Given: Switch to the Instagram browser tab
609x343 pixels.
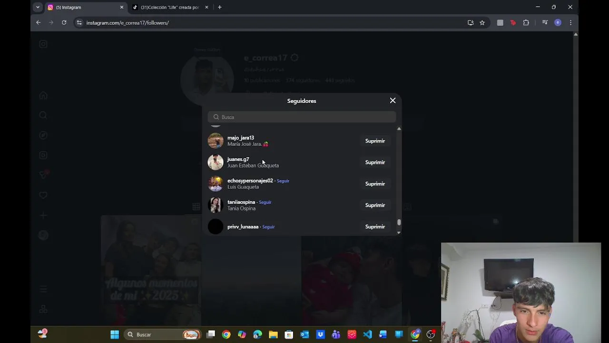Looking at the screenshot, I should click(x=86, y=7).
